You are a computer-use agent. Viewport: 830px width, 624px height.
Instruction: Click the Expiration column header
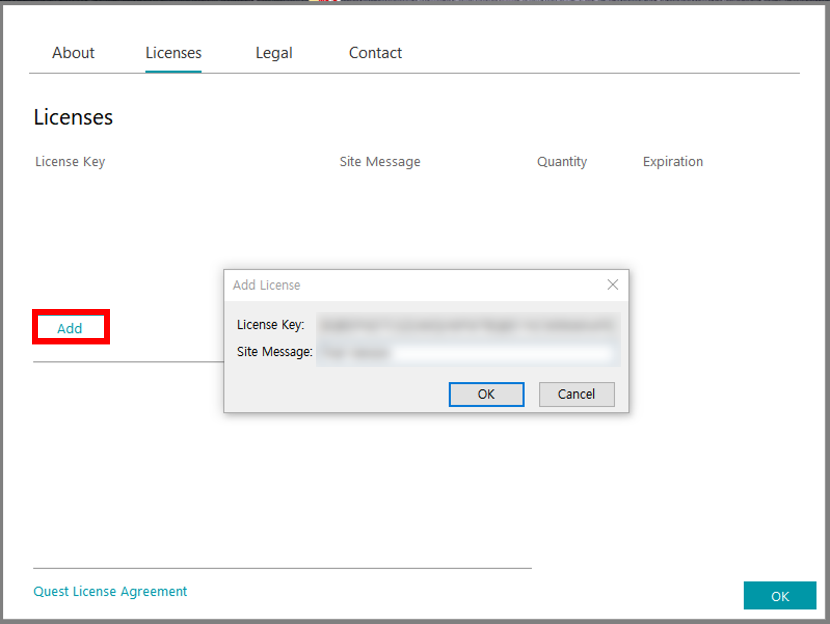click(673, 162)
